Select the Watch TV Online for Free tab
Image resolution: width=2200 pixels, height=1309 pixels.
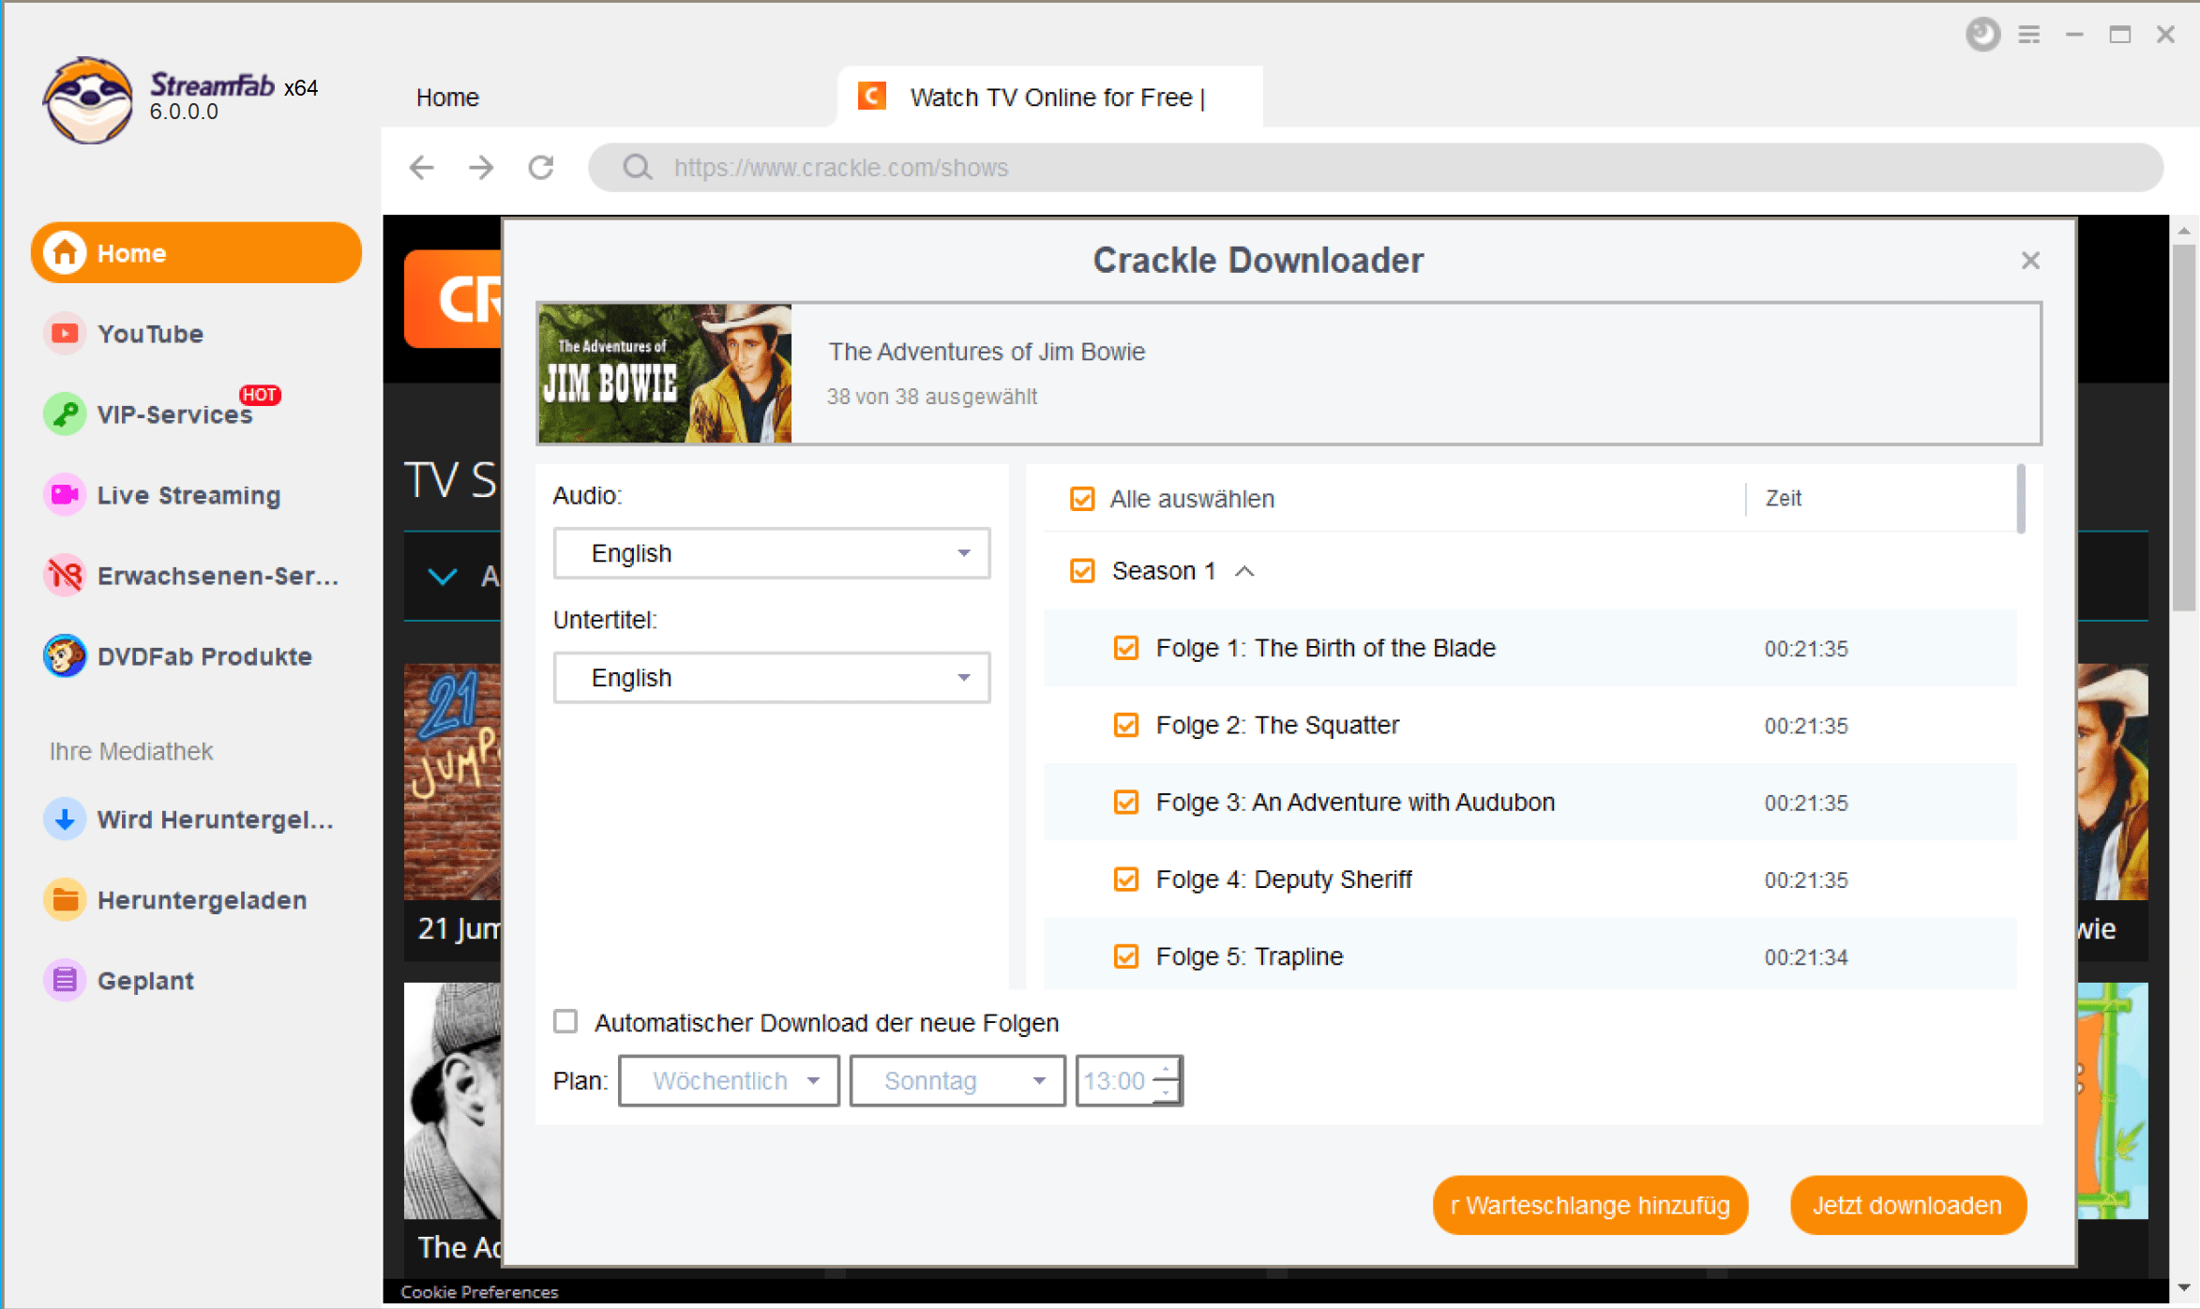(x=1049, y=97)
